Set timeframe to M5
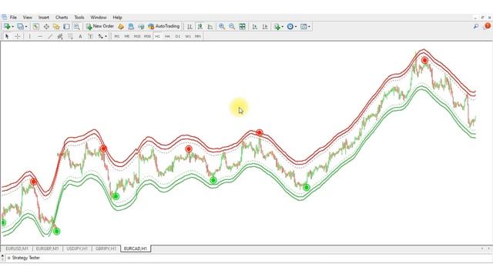 click(127, 36)
